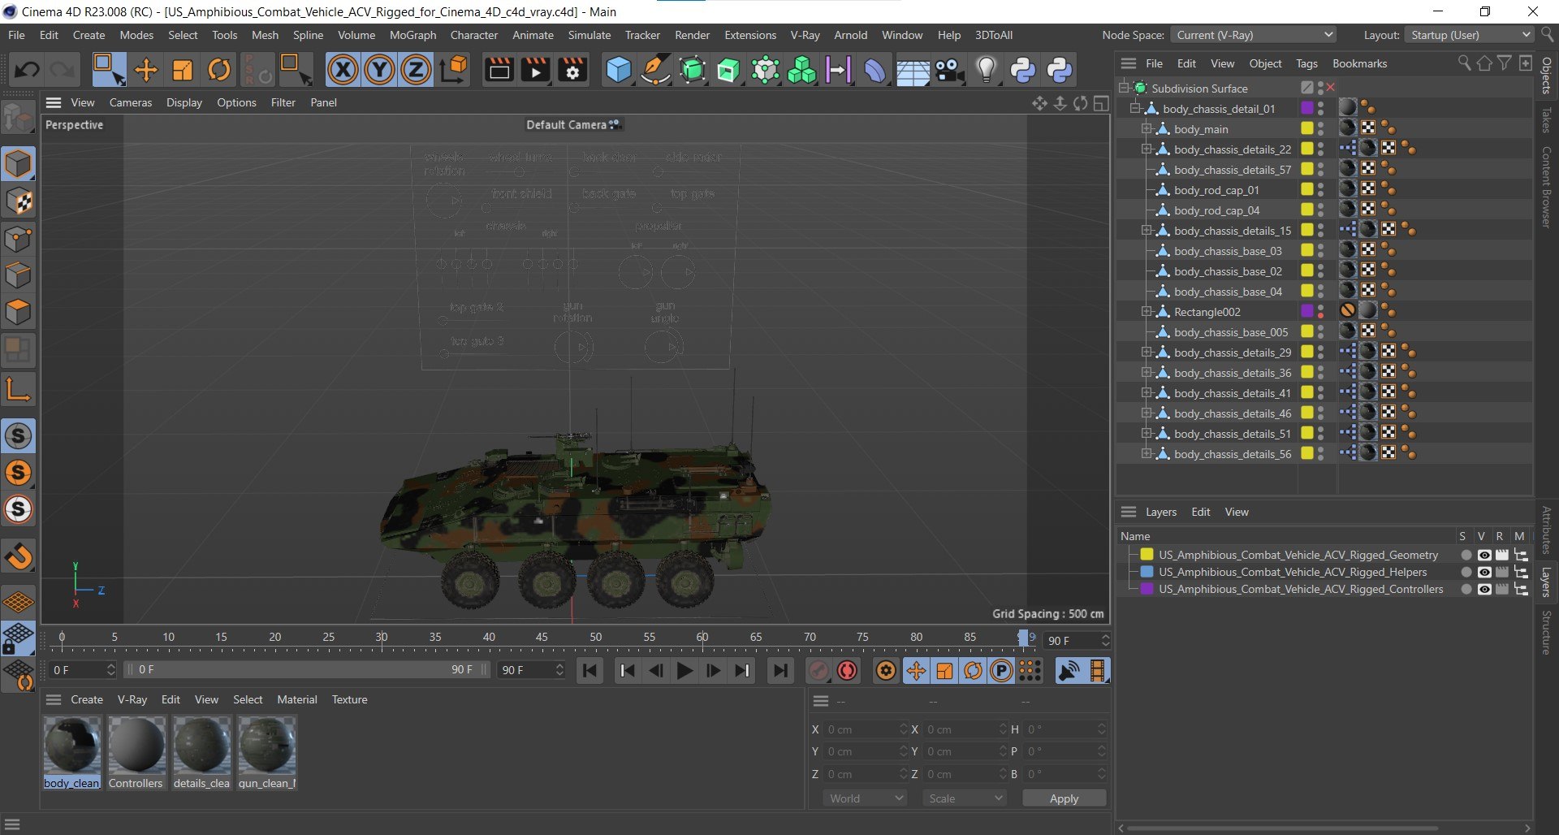This screenshot has height=835, width=1559.
Task: Toggle visibility of Geometry layer
Action: (1484, 556)
